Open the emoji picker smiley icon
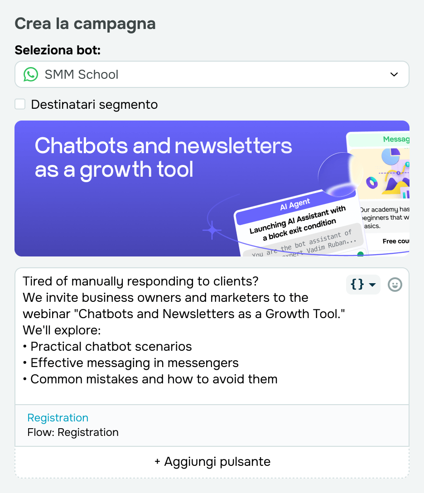424x493 pixels. point(395,285)
